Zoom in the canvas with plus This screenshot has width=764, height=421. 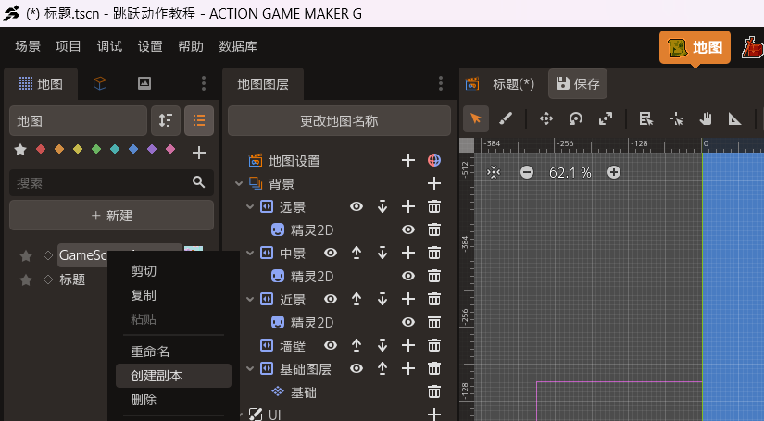pos(614,172)
